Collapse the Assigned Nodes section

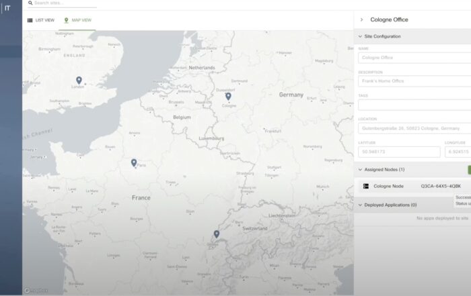(x=360, y=170)
